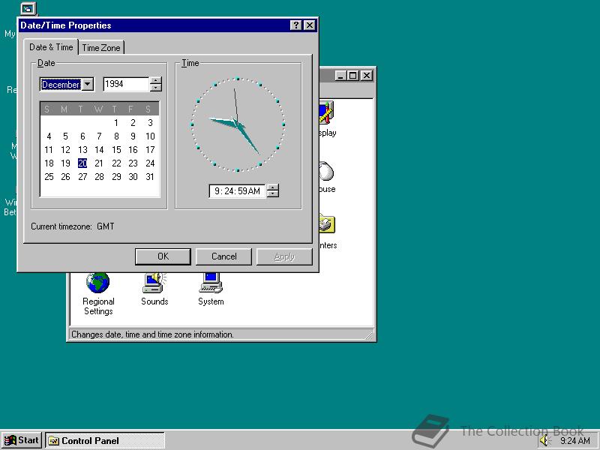600x450 pixels.
Task: Confirm changes with the OK button
Action: [162, 256]
